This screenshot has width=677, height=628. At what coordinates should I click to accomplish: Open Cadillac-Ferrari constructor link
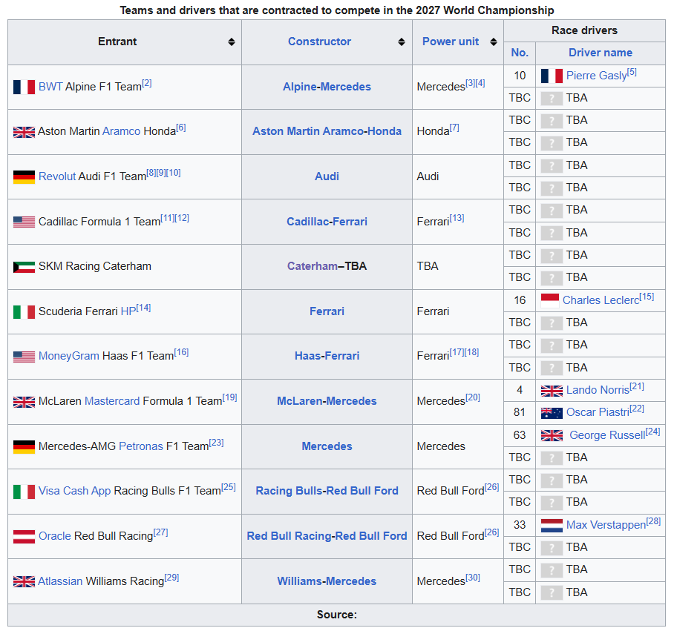pyautogui.click(x=327, y=222)
